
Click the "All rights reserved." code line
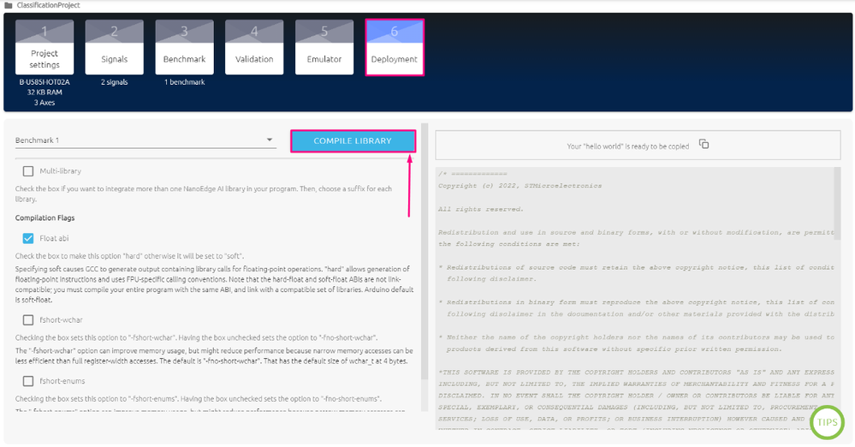[480, 209]
